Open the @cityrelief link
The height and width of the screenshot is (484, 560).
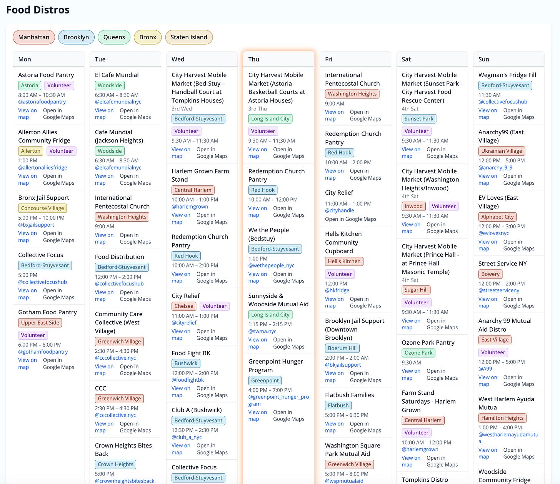pyautogui.click(x=184, y=323)
